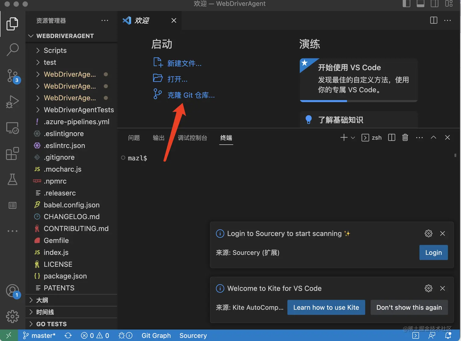Select the 终端 terminal tab
The width and height of the screenshot is (461, 341).
pos(226,138)
